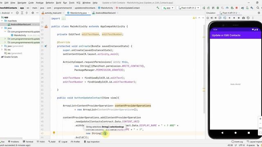Image resolution: width=262 pixels, height=147 pixels.
Task: Click buttonUpdateContact breadcrumb
Action: coord(128,8)
